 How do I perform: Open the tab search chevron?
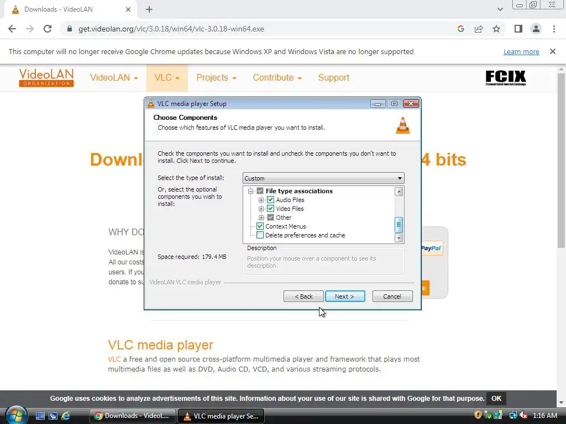click(500, 9)
